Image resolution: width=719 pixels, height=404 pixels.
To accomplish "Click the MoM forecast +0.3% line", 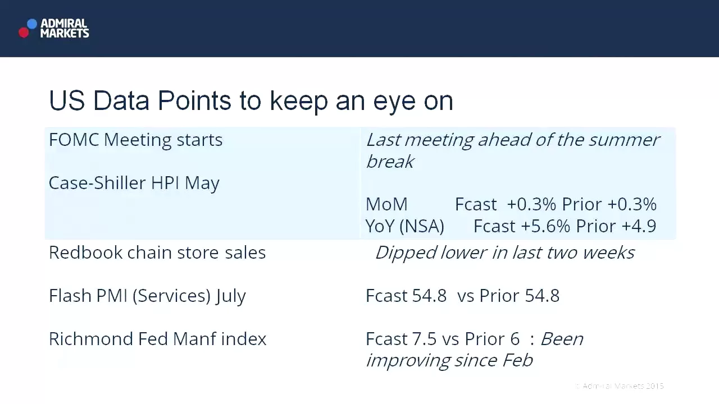I will [511, 204].
